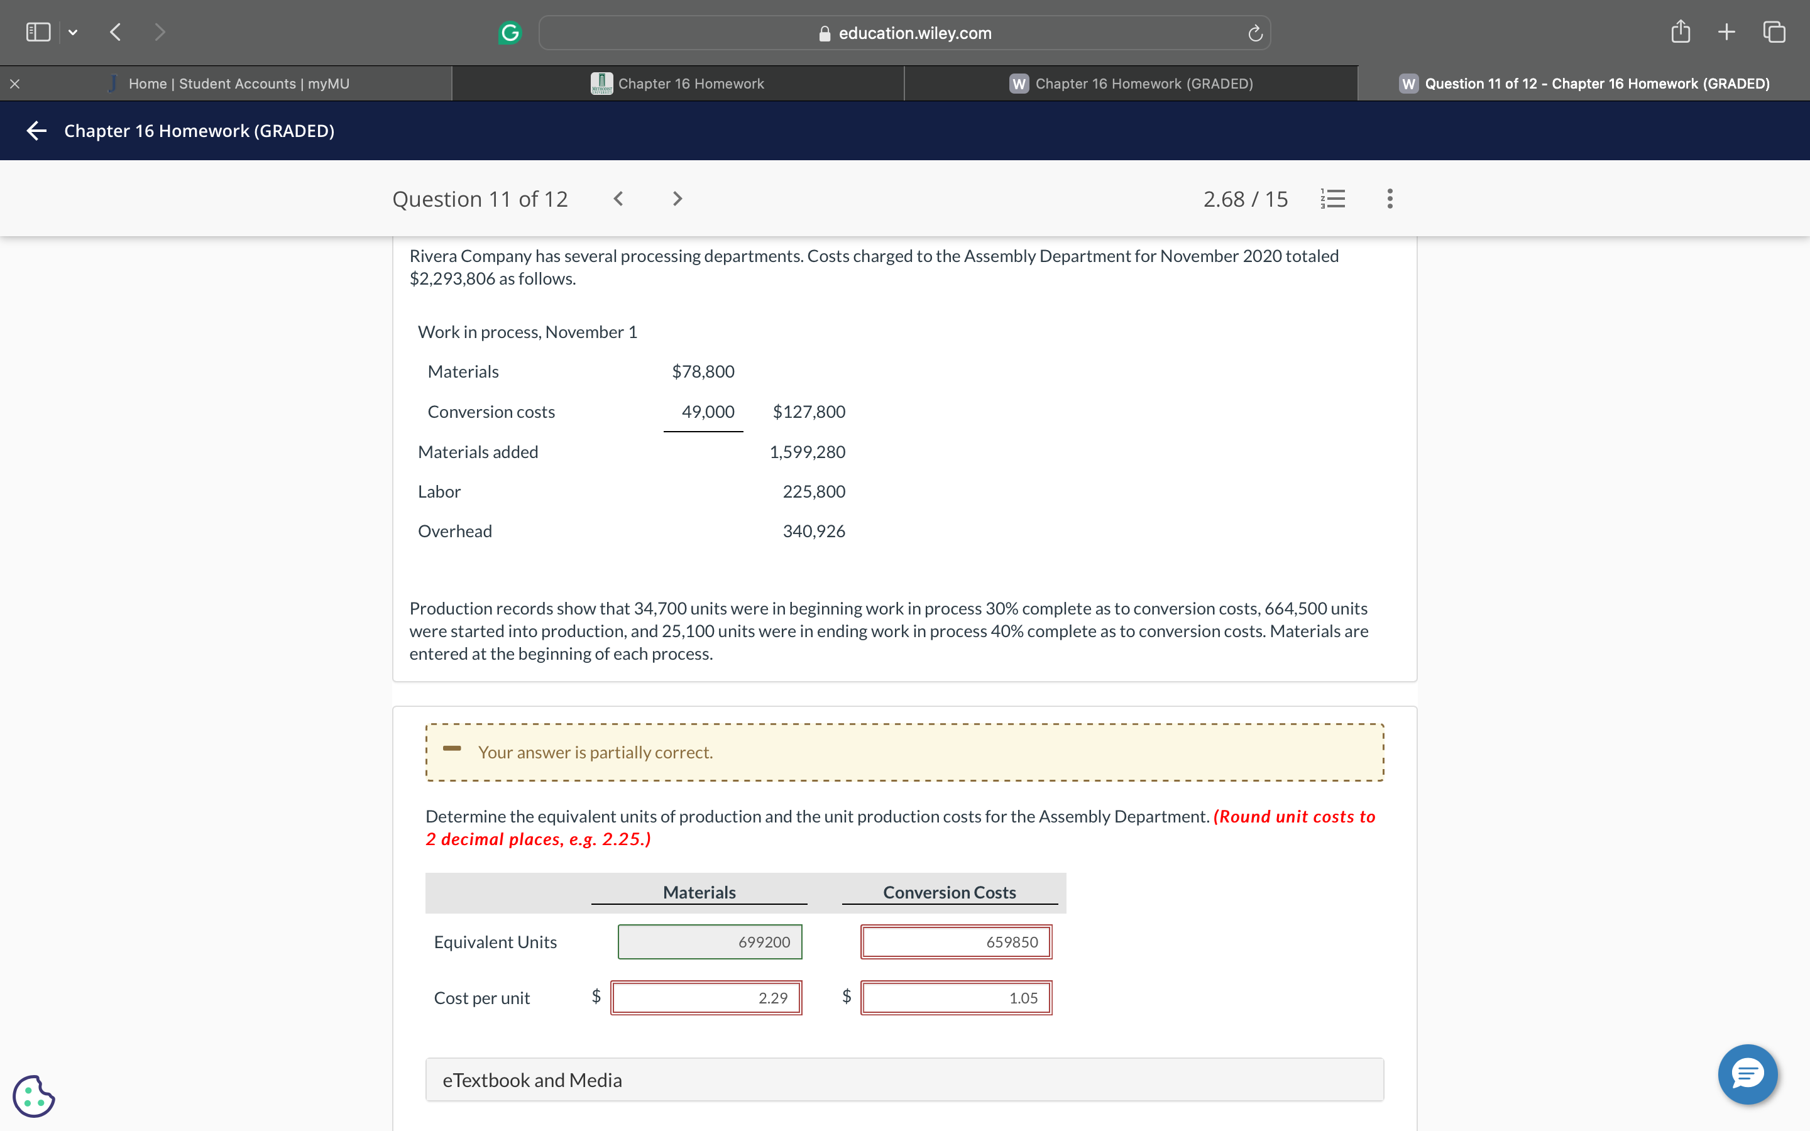Go back to Chapter 16 Homework arrow
Image resolution: width=1810 pixels, height=1131 pixels.
36,131
